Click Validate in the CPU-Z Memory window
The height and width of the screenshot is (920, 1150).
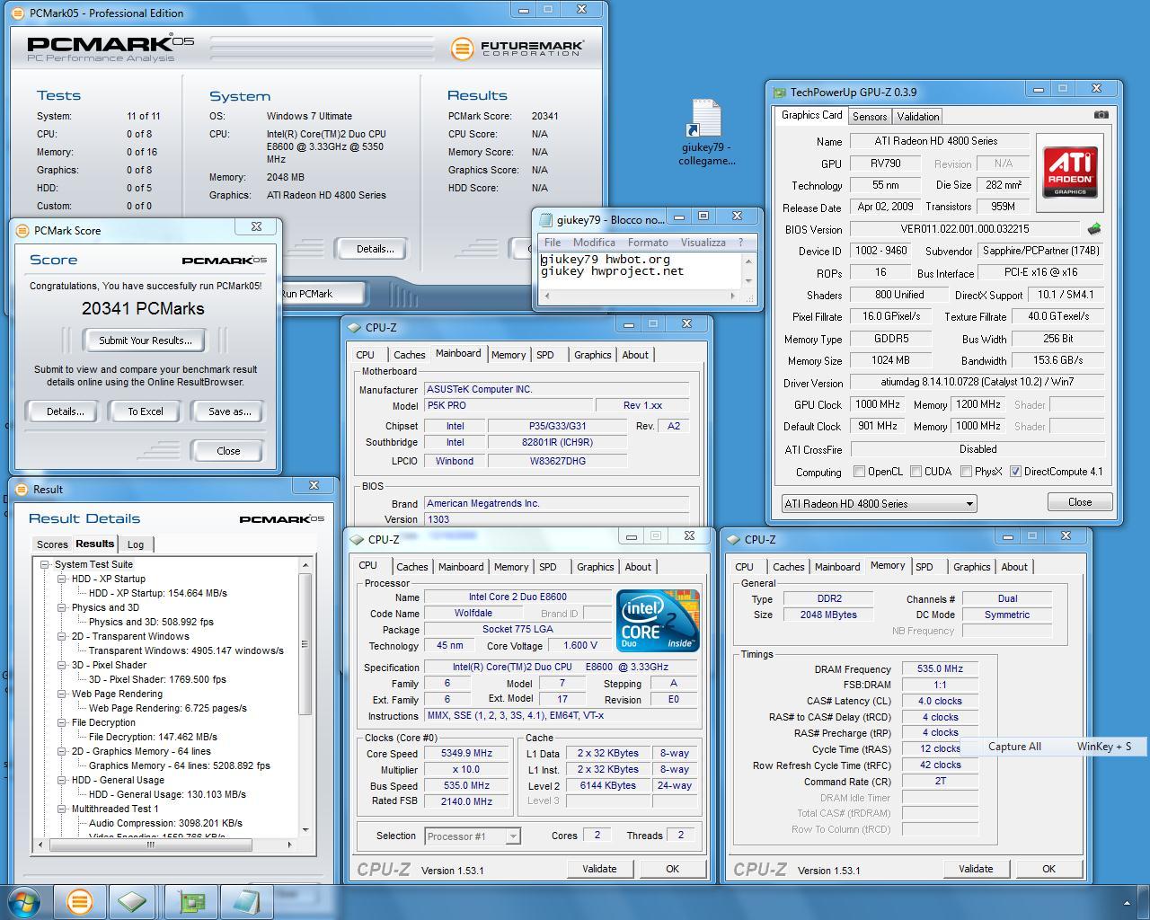[976, 869]
